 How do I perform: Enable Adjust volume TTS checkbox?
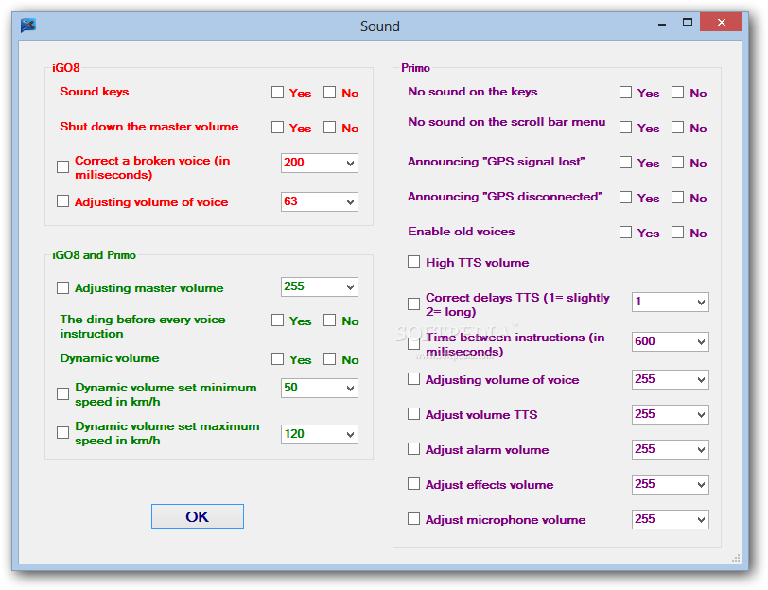pyautogui.click(x=414, y=414)
